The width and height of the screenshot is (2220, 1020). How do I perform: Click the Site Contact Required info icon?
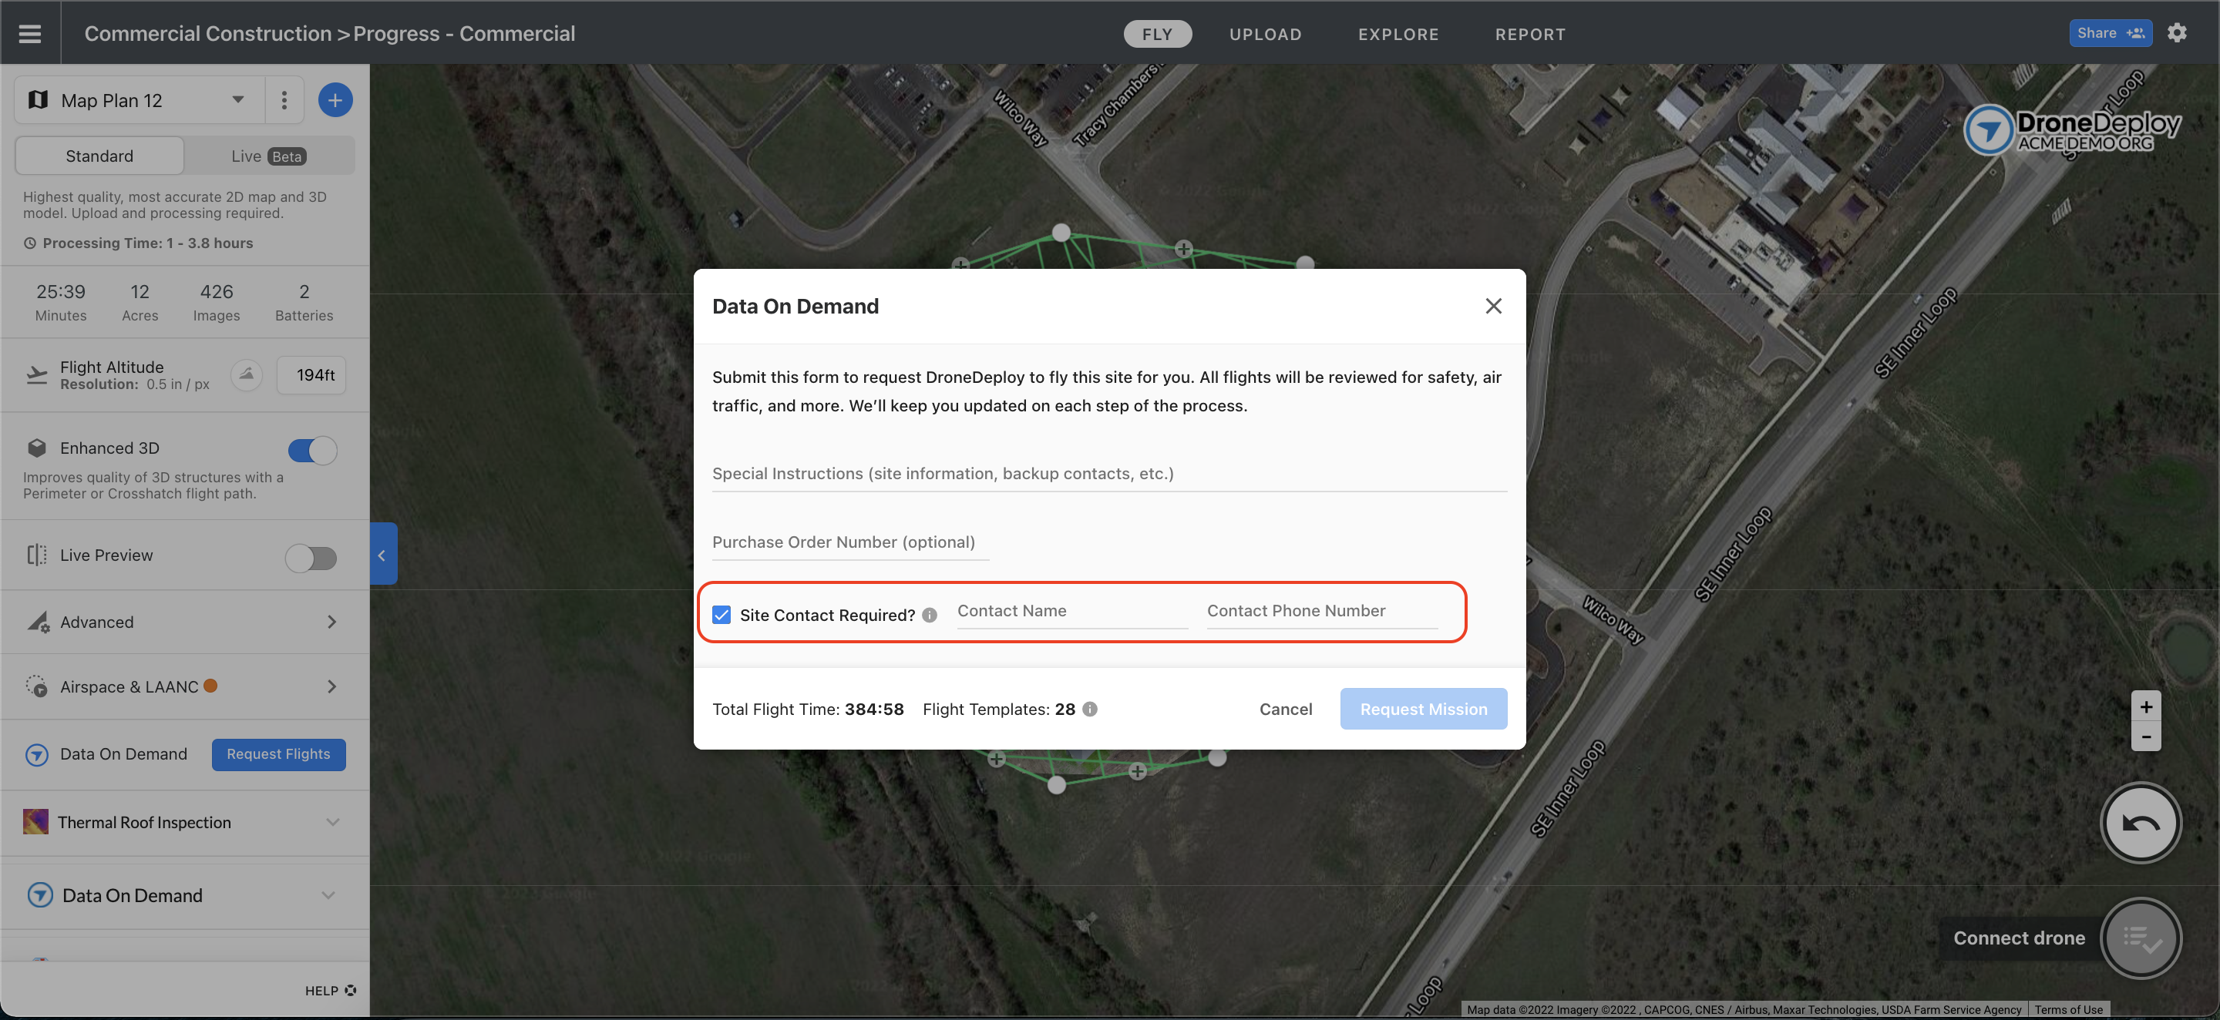929,615
